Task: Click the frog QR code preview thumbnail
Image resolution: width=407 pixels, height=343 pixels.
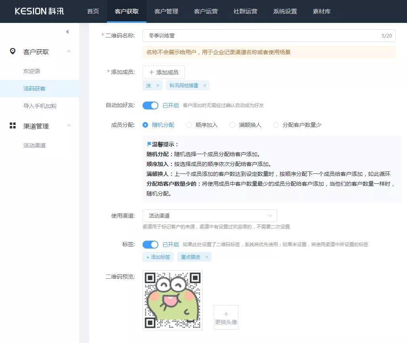Action: pyautogui.click(x=172, y=300)
